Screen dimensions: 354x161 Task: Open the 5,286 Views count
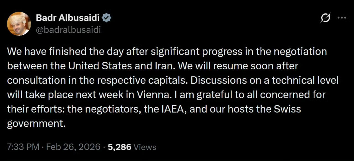(x=119, y=147)
